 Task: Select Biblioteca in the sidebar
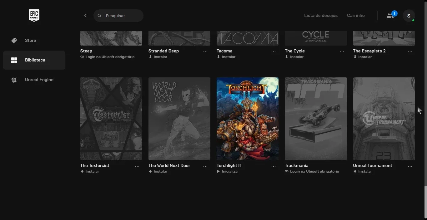pos(34,60)
